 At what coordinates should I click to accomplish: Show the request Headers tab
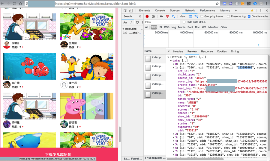(x=178, y=51)
